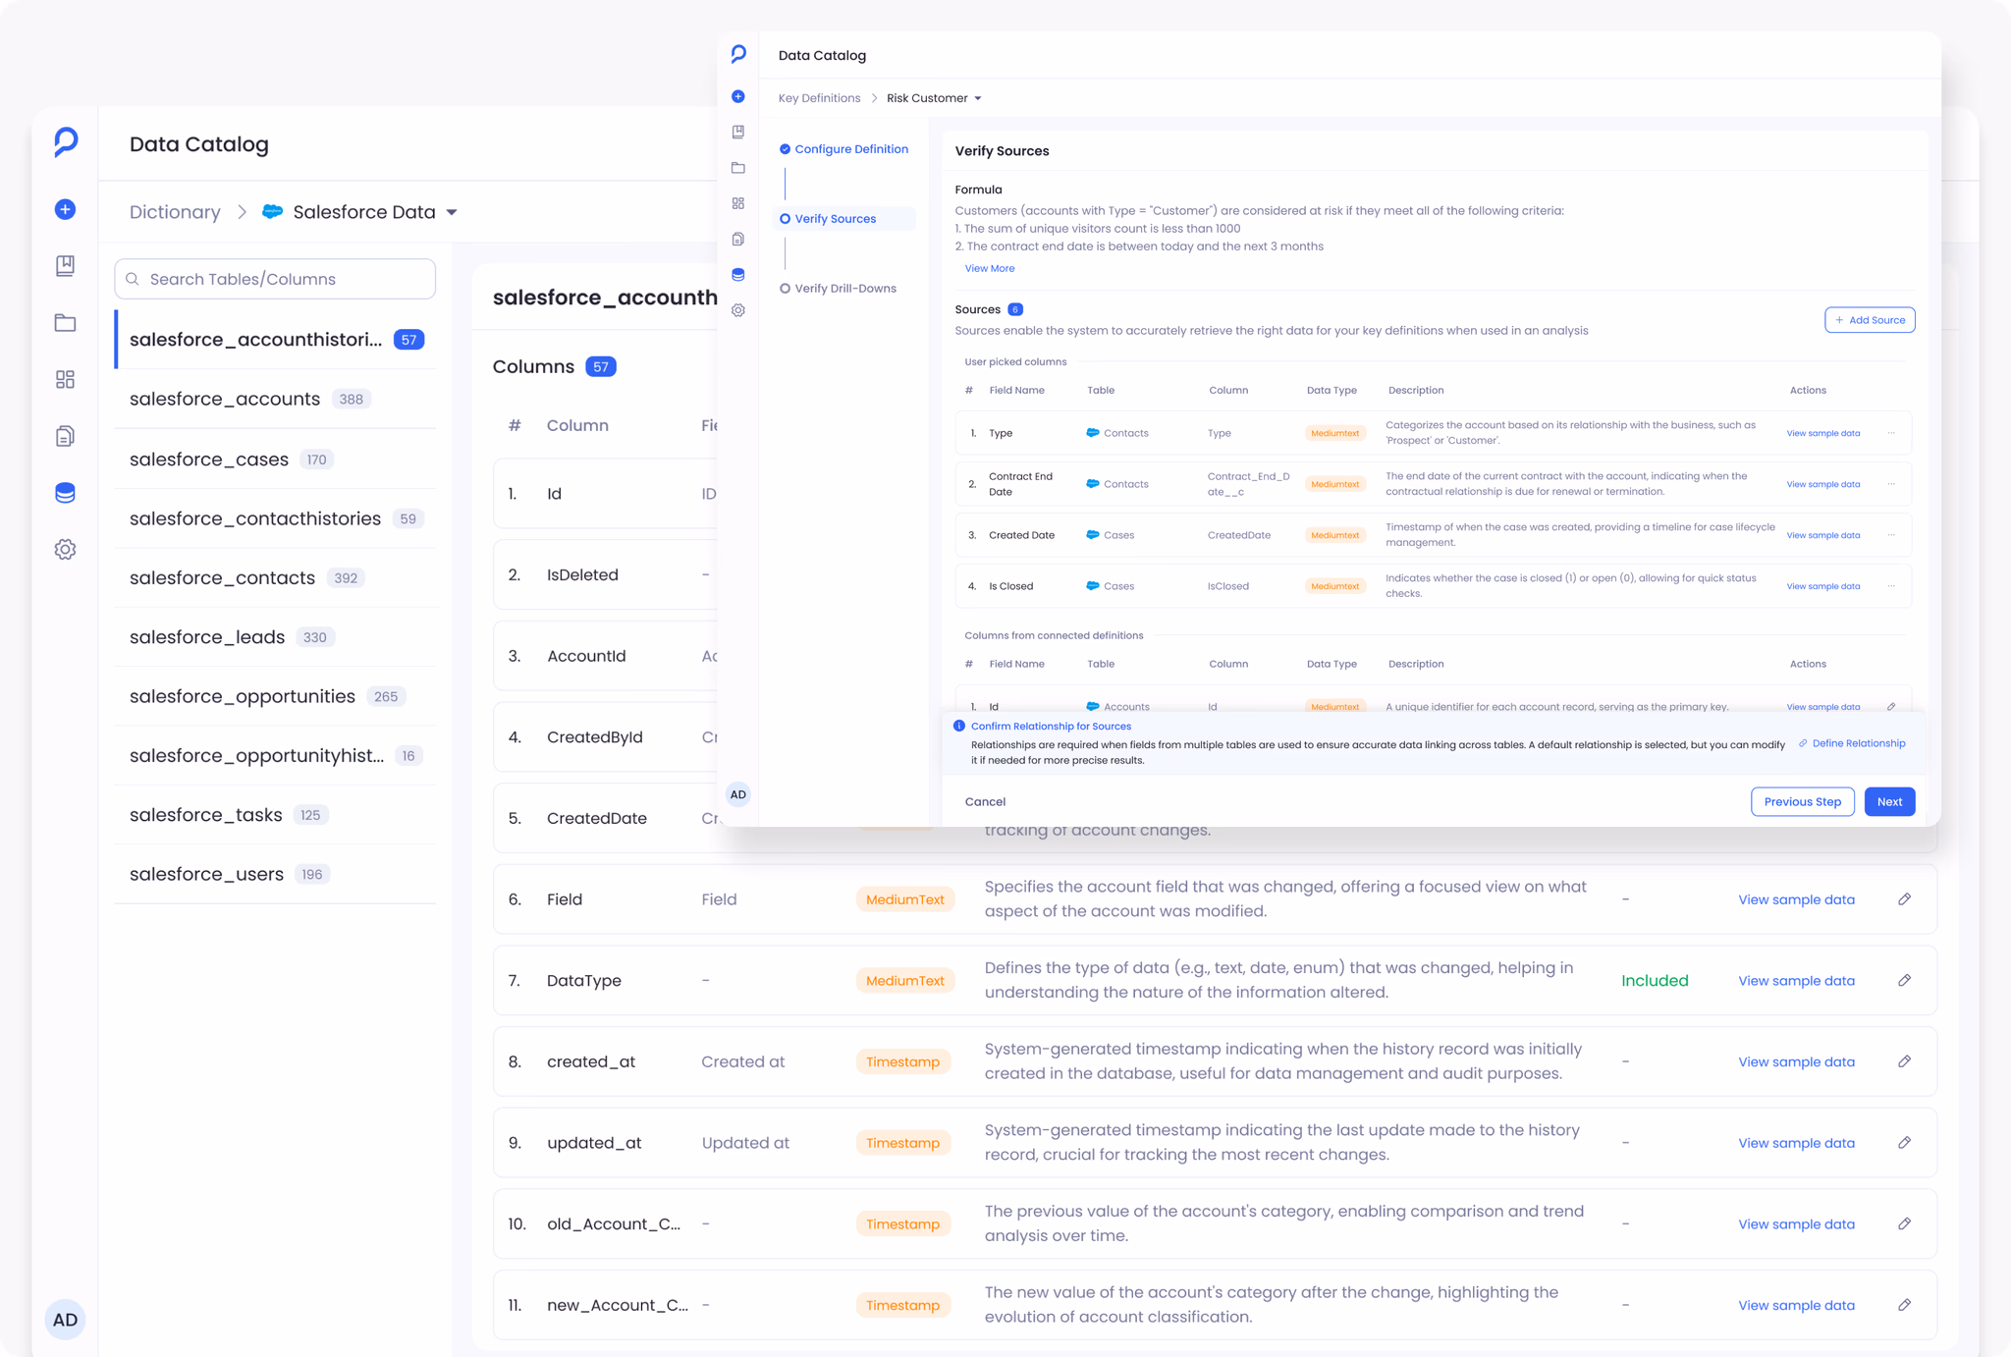Expand the Risk Customer dropdown in the breadcrumb
This screenshot has width=2011, height=1357.
(x=977, y=98)
